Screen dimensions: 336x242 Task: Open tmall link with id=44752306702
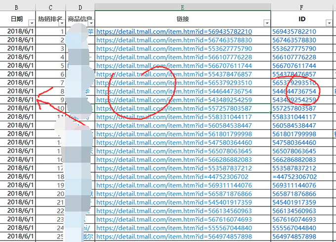click(172, 177)
